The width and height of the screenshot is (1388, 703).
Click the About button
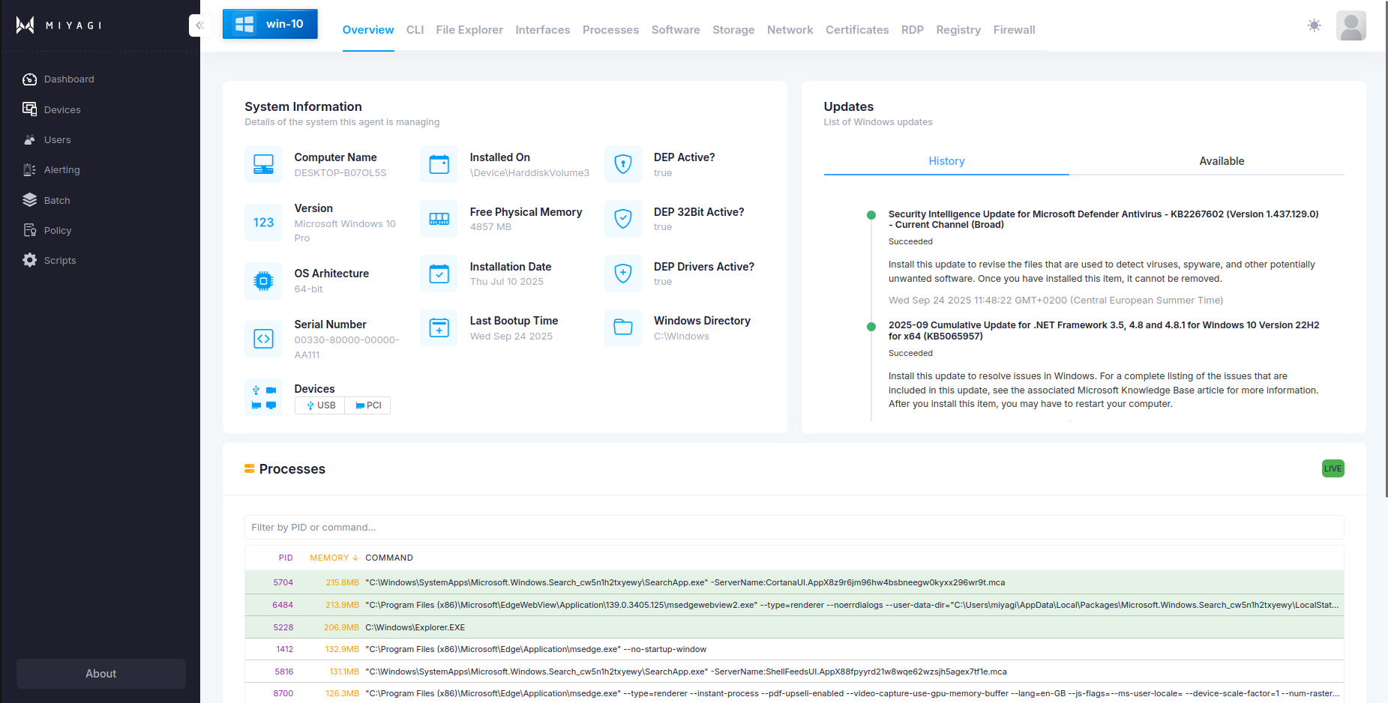[x=101, y=674]
